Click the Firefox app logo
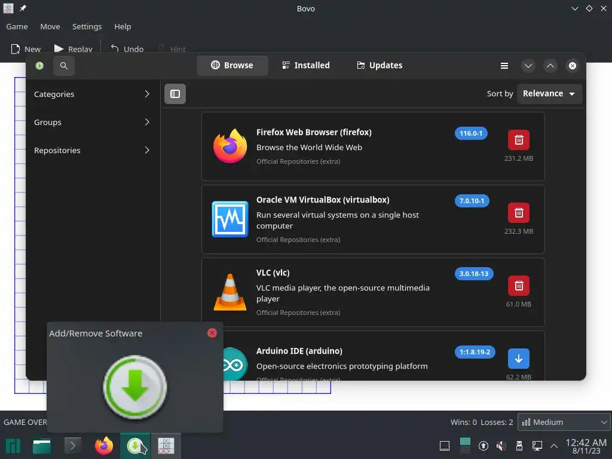The height and width of the screenshot is (459, 612). click(230, 146)
